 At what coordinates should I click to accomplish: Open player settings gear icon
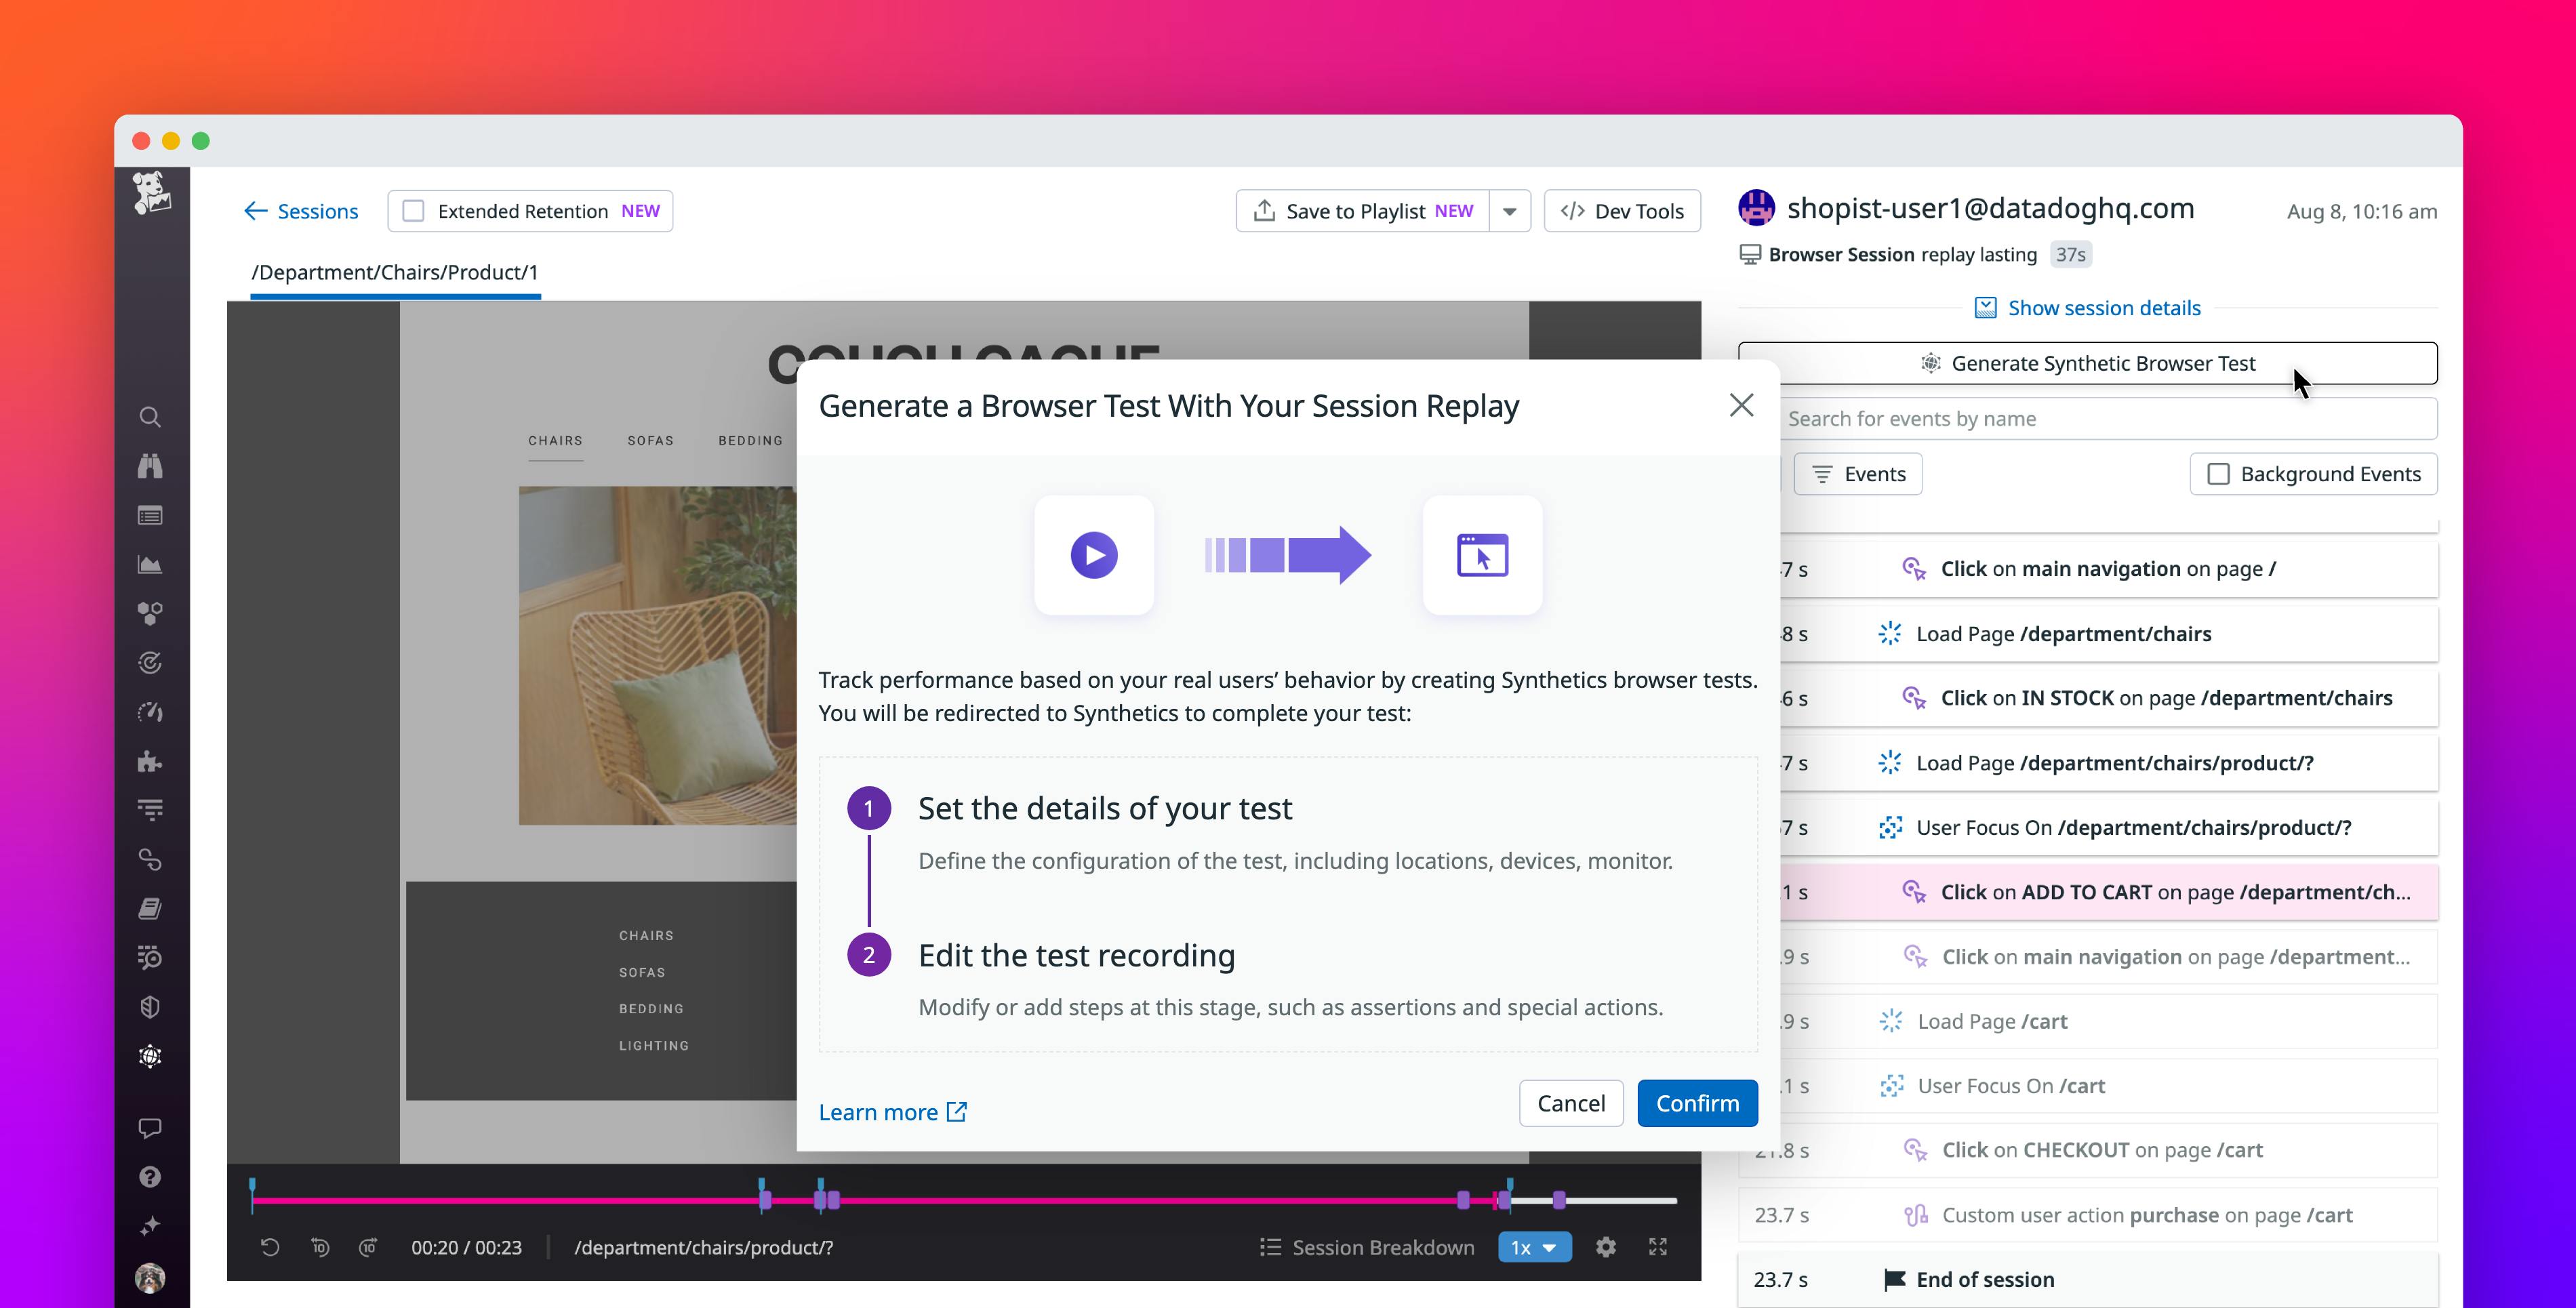coord(1606,1247)
